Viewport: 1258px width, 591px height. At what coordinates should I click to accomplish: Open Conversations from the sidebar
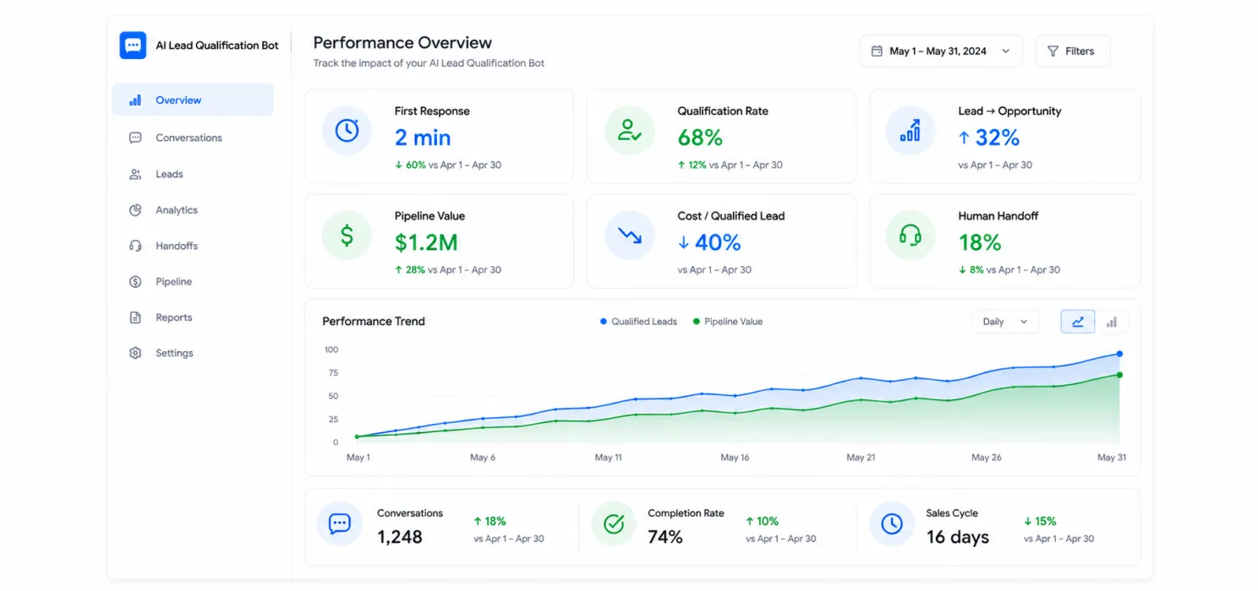tap(193, 138)
